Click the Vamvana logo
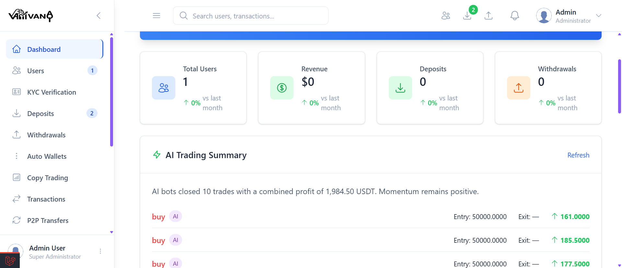This screenshot has height=268, width=622. tap(31, 15)
